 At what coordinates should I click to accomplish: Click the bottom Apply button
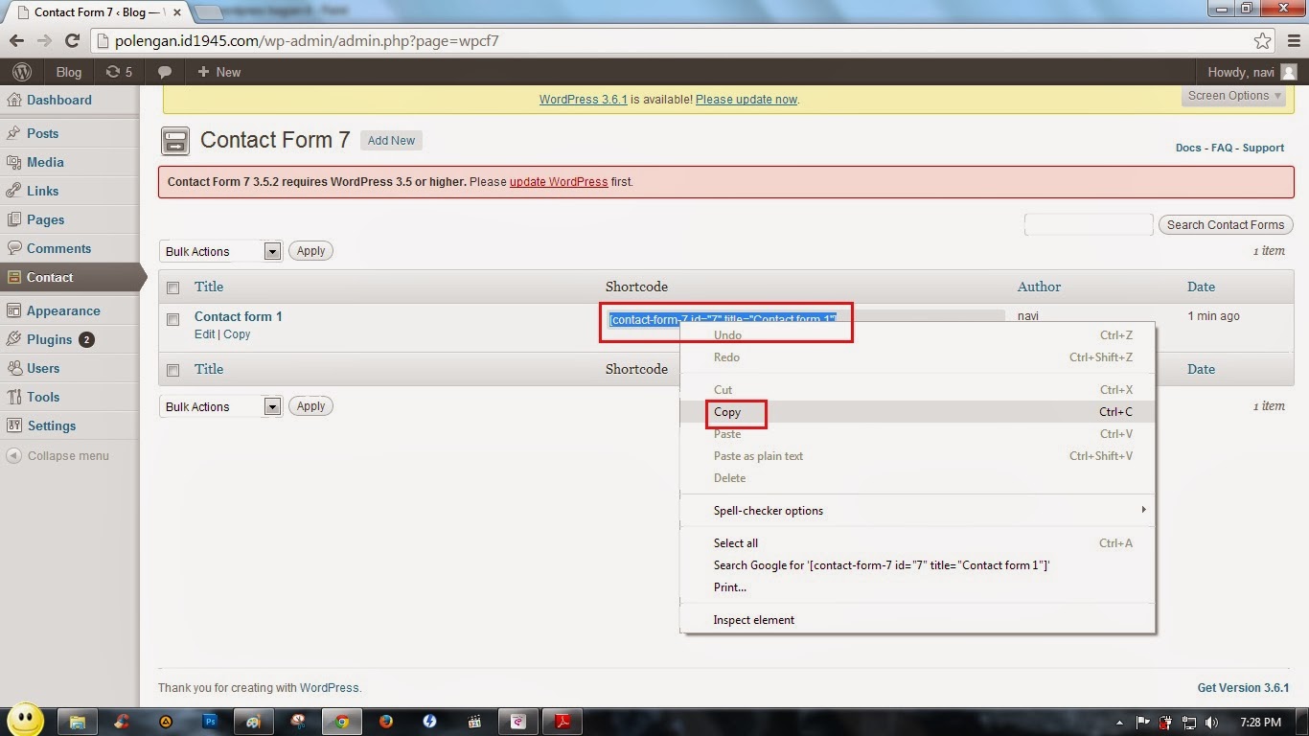[310, 406]
